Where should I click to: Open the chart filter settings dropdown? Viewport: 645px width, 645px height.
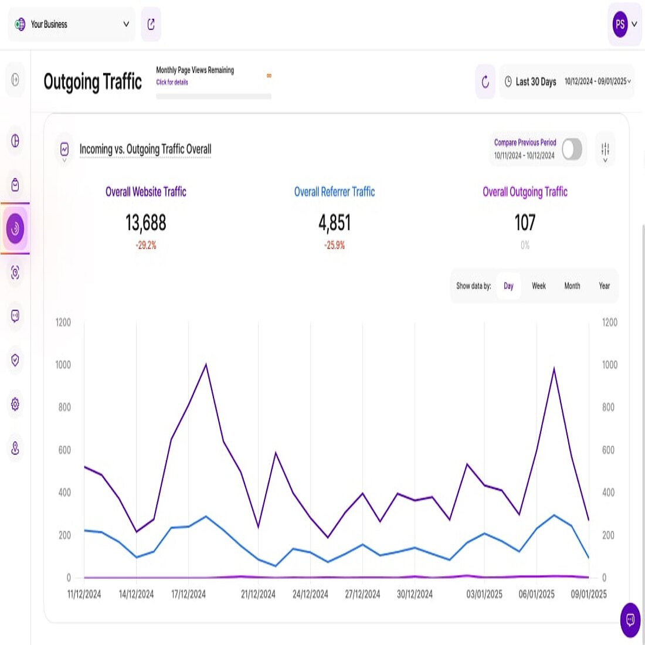[x=605, y=150]
